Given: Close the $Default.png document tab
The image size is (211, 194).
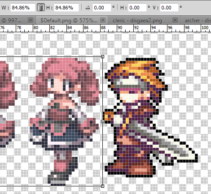Looking at the screenshot, I should click(x=103, y=20).
